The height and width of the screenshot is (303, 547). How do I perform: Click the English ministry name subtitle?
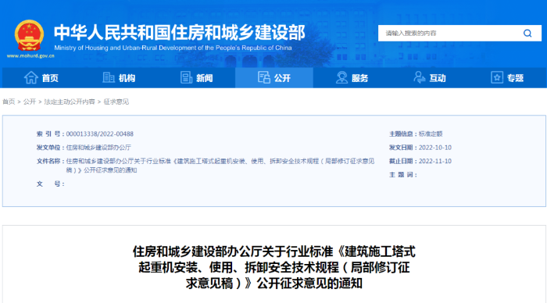pyautogui.click(x=173, y=48)
